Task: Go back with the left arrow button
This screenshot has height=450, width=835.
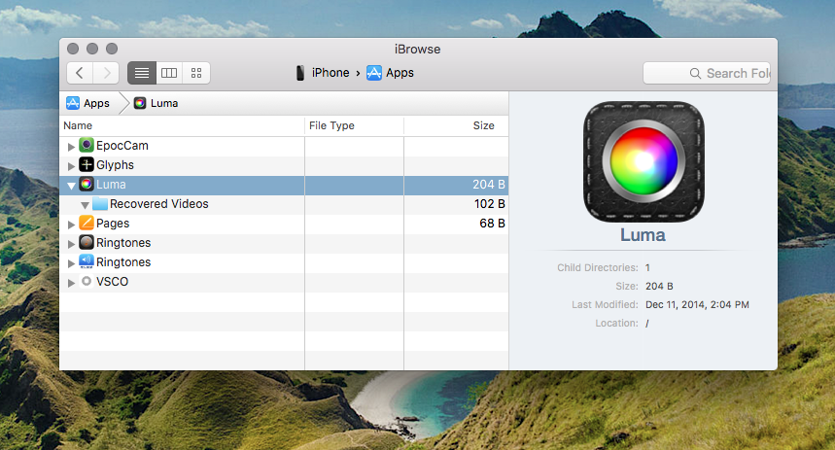Action: [80, 73]
